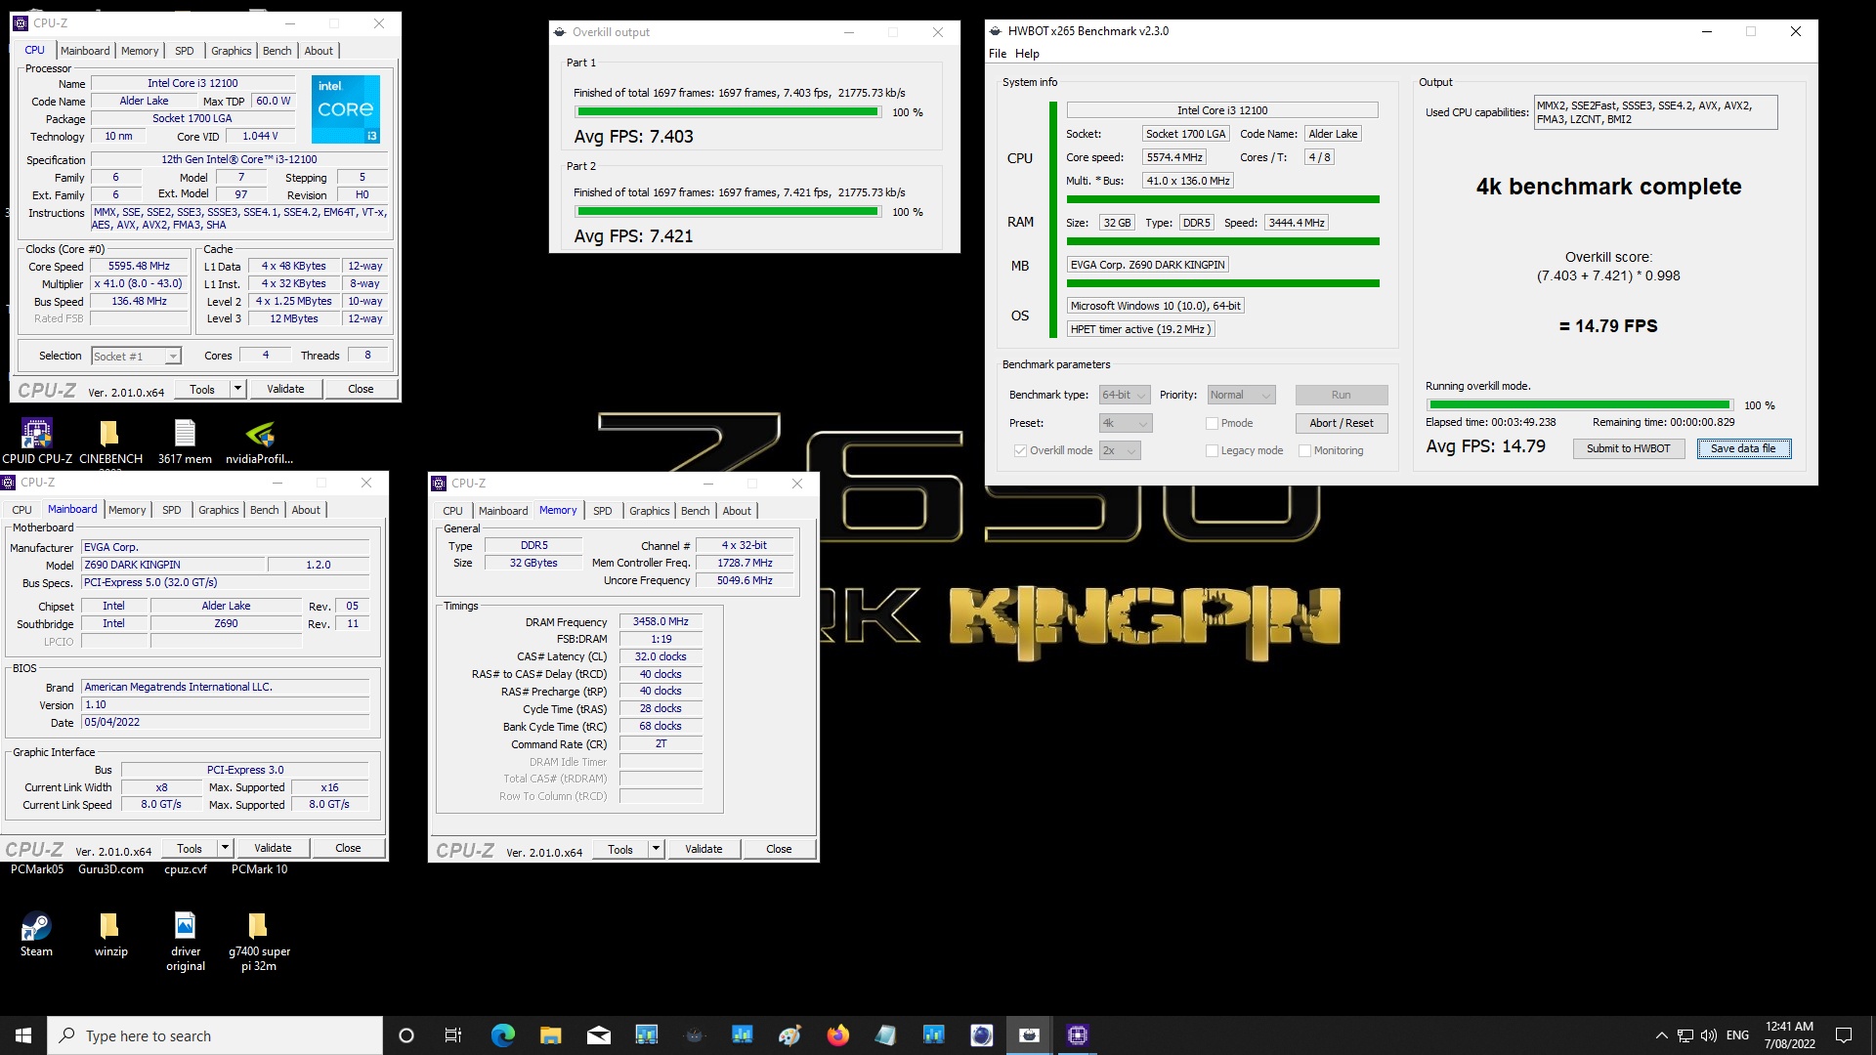Click the Type here to search box
The height and width of the screenshot is (1055, 1876).
coord(215,1035)
